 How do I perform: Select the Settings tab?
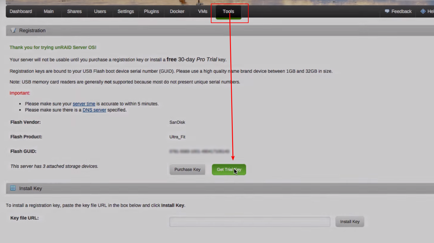(x=125, y=11)
